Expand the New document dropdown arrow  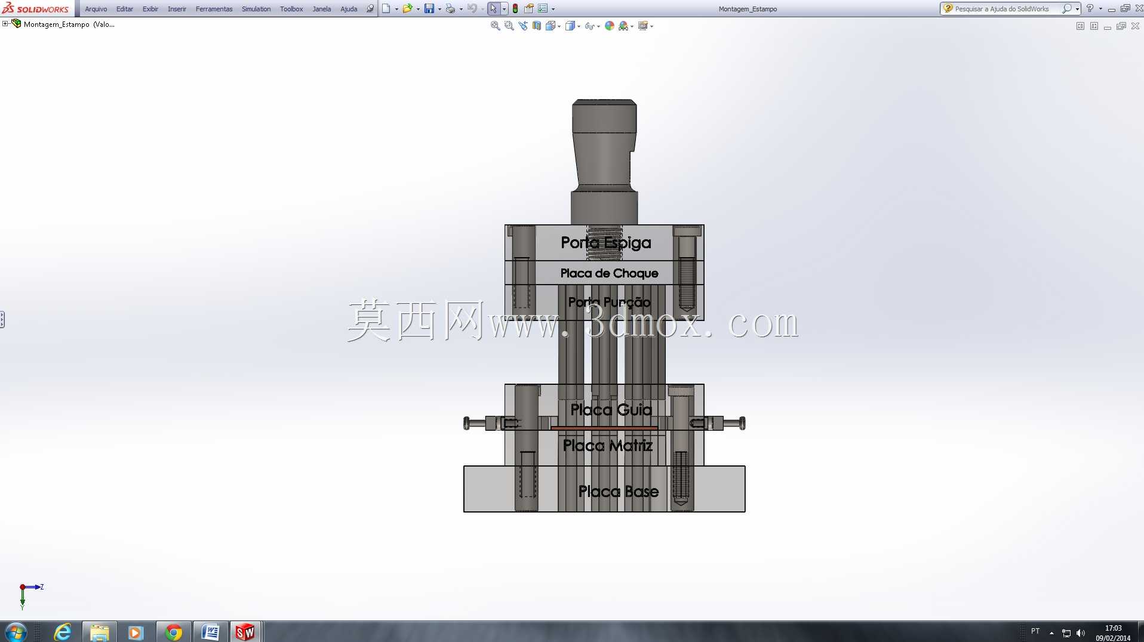[396, 9]
